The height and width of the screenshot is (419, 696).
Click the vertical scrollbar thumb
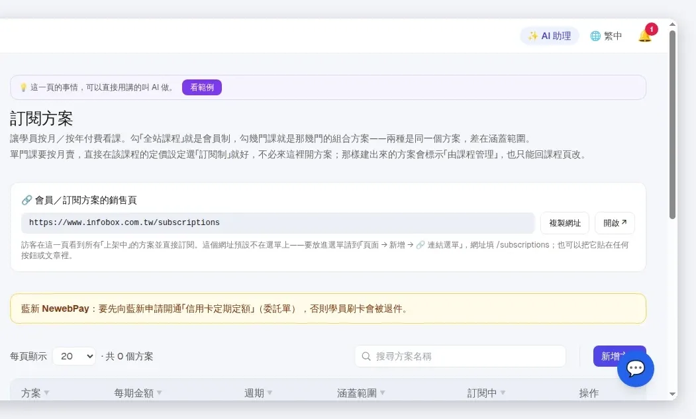coord(672,124)
